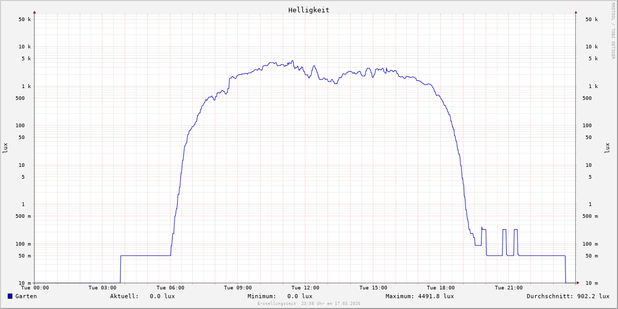Click the left-axis 50 k tick label
The height and width of the screenshot is (309, 618).
click(x=25, y=20)
